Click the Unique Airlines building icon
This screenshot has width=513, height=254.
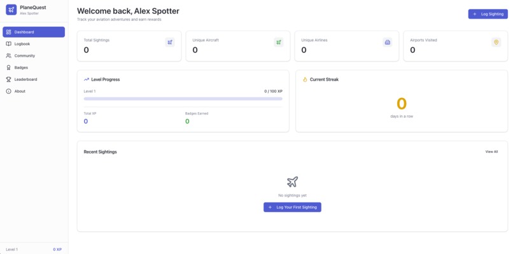pyautogui.click(x=388, y=42)
